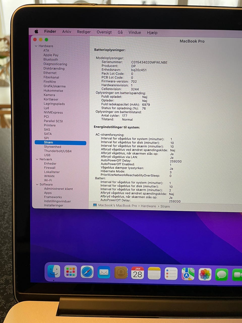Select Firewall under Netværk

(50, 168)
